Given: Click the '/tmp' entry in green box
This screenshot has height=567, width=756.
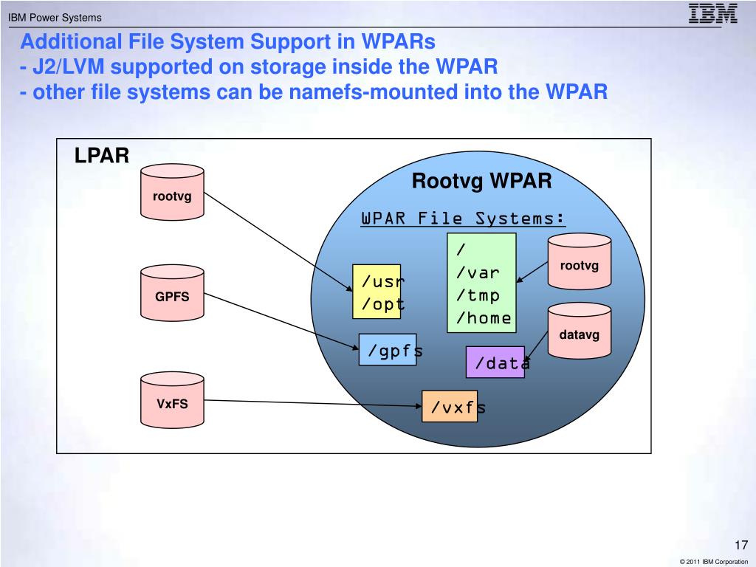Looking at the screenshot, I should [x=478, y=295].
